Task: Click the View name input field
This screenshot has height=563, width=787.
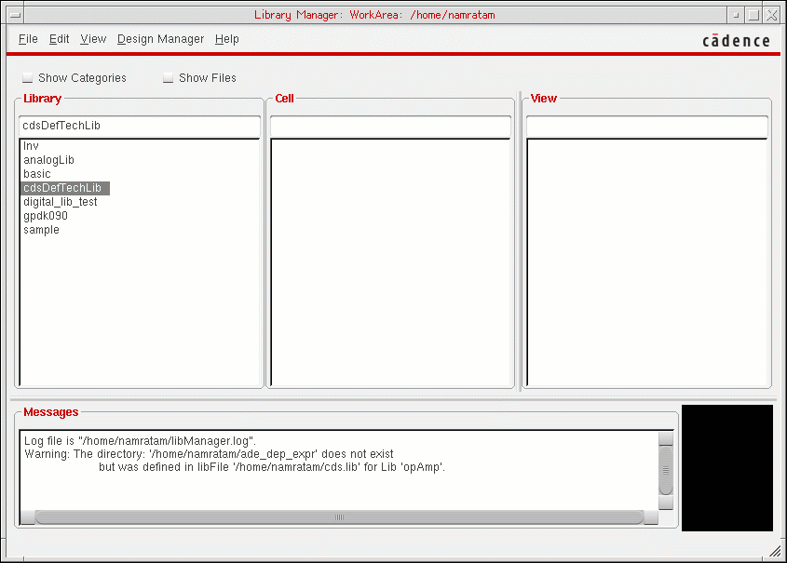Action: coord(646,126)
